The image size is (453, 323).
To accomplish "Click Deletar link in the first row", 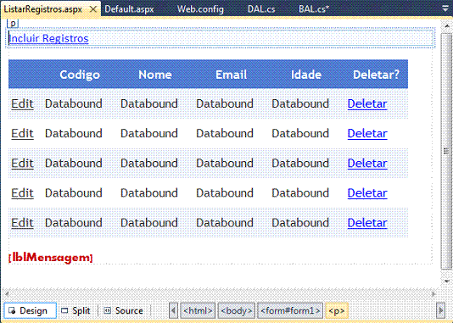I will [367, 103].
